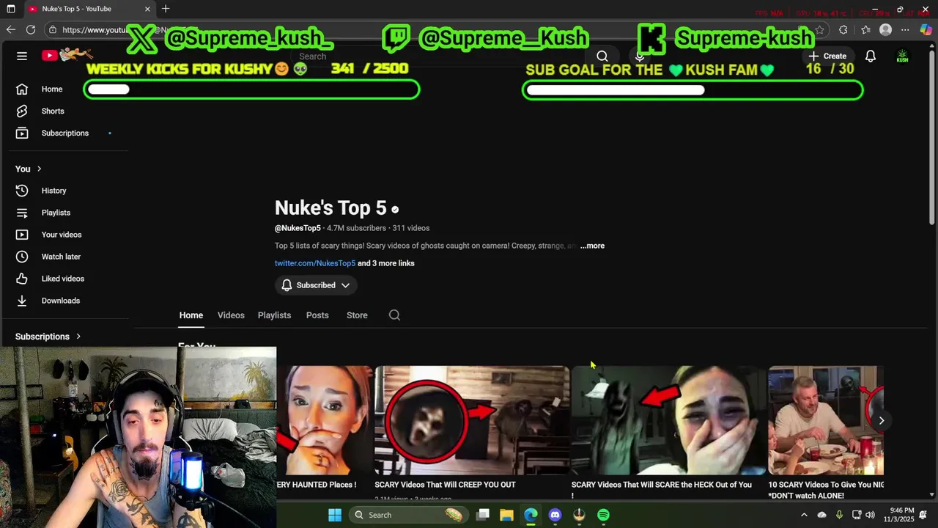Screen dimensions: 938x528
Task: Click the browser address bar
Action: click(432, 29)
